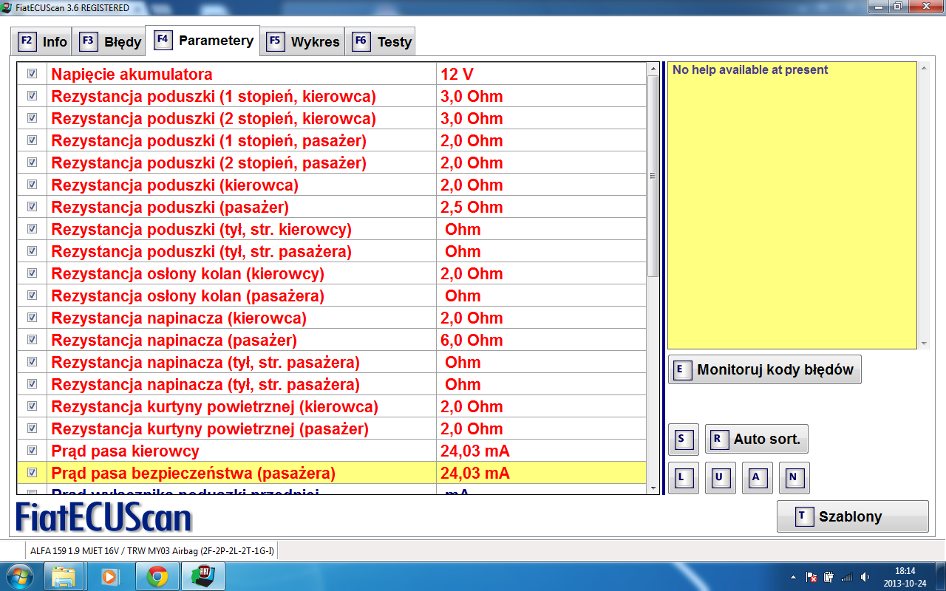Switch to the Błędy tab
Viewport: 946px width, 591px height.
[x=111, y=41]
